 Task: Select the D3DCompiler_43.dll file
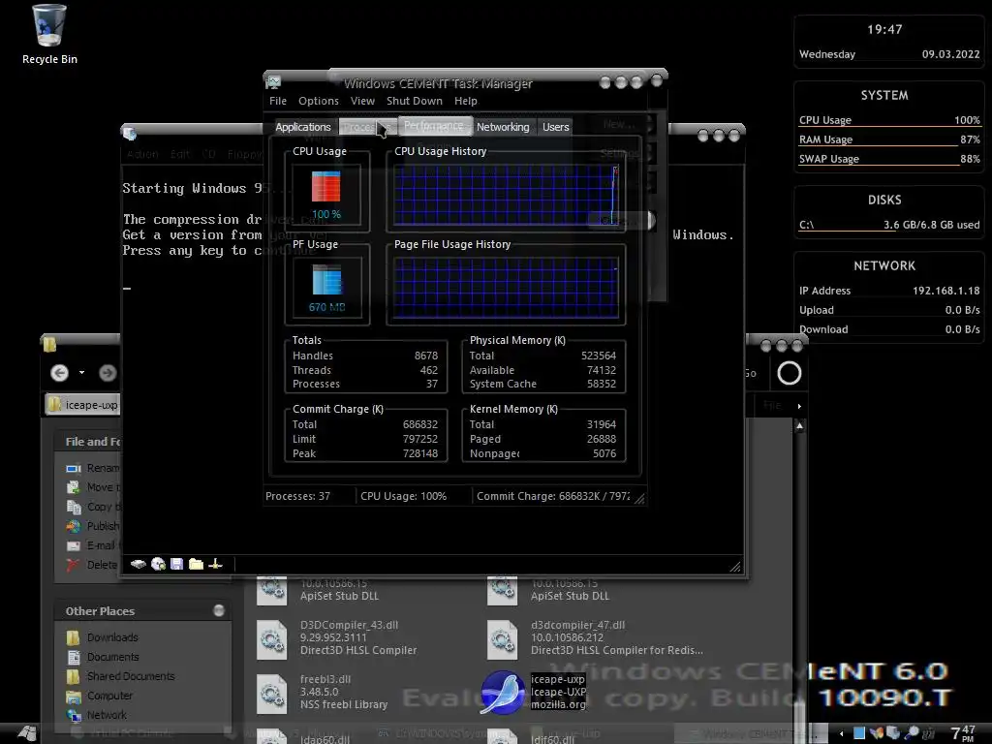(x=337, y=637)
